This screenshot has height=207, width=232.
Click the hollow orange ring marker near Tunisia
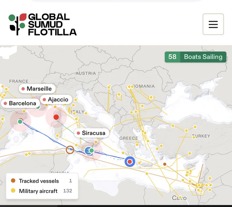[70, 150]
